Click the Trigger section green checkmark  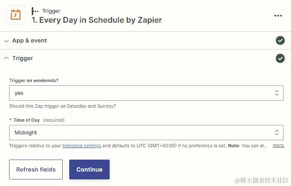[280, 59]
